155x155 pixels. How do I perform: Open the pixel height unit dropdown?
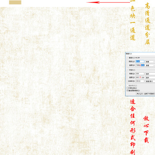point(150,65)
